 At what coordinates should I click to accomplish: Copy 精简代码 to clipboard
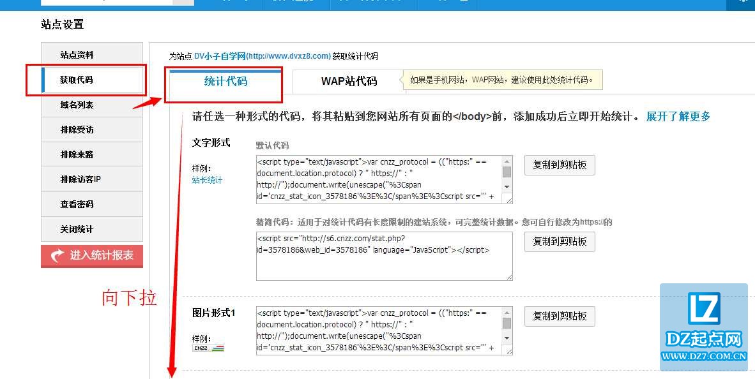(x=560, y=242)
